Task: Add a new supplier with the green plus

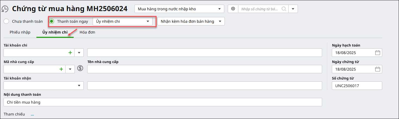Action: point(61,69)
